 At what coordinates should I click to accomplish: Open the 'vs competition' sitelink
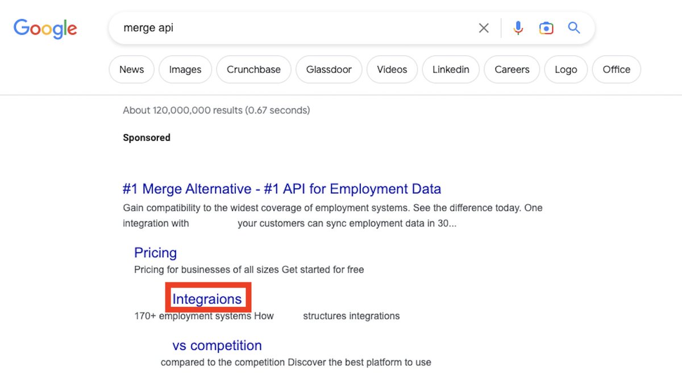[x=217, y=345]
